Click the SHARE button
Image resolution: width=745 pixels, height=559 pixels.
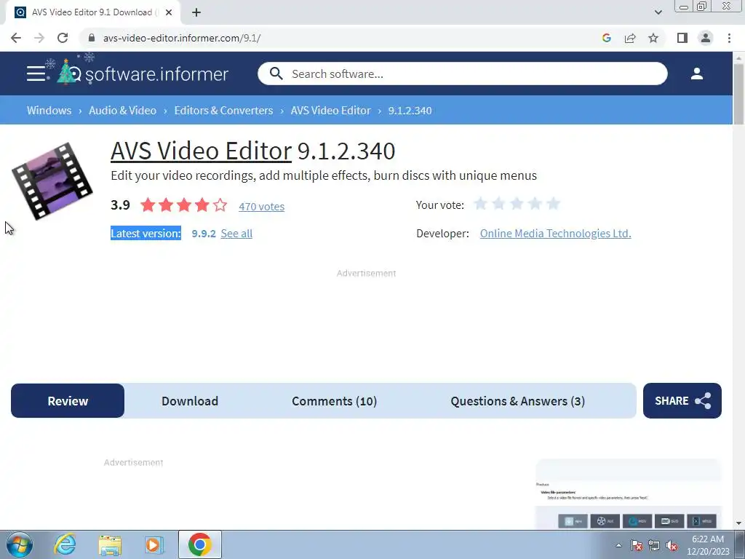coord(682,401)
